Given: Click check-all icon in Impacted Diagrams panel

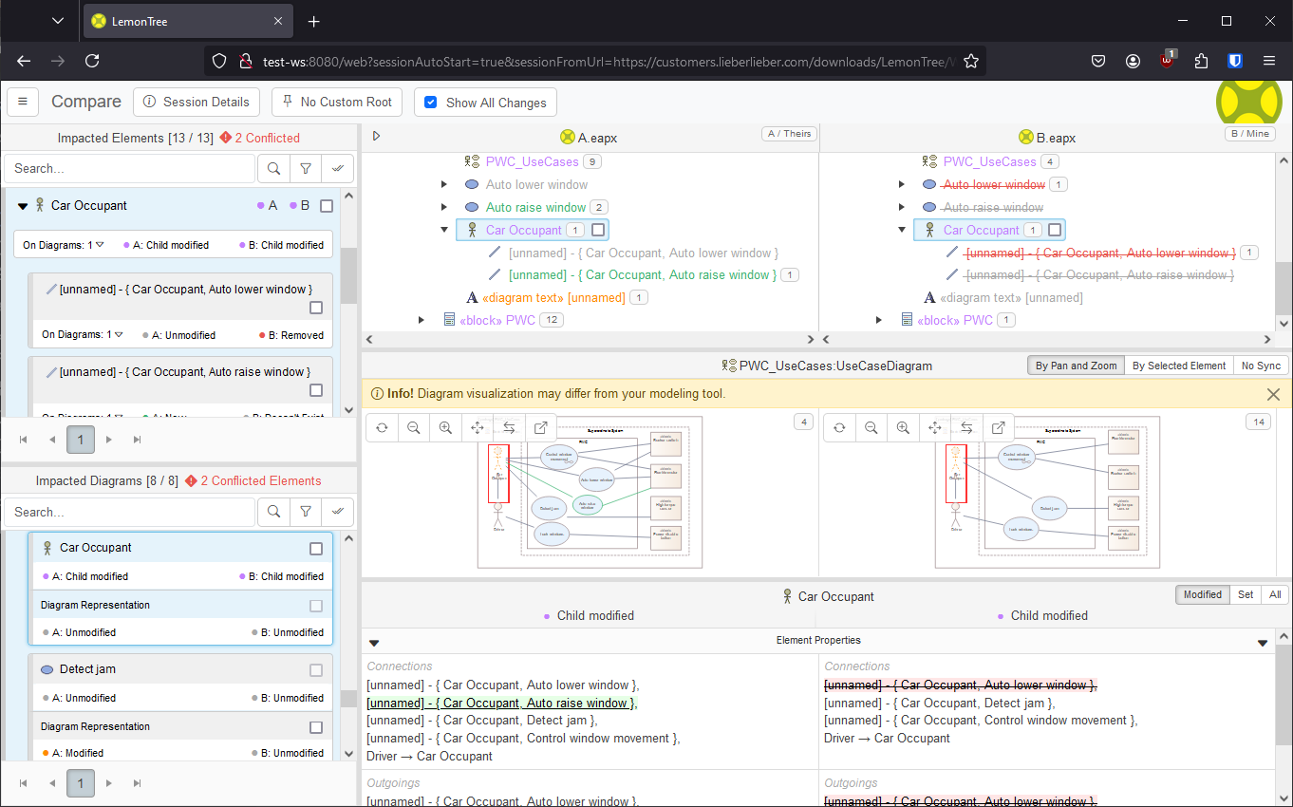Looking at the screenshot, I should (x=338, y=512).
